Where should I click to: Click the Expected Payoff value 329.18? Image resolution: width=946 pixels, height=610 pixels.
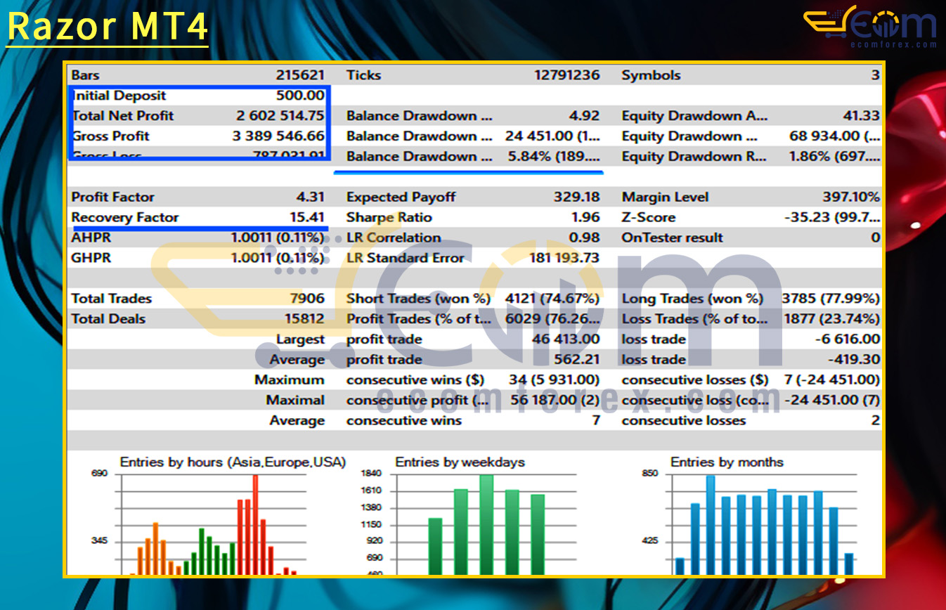coord(578,197)
